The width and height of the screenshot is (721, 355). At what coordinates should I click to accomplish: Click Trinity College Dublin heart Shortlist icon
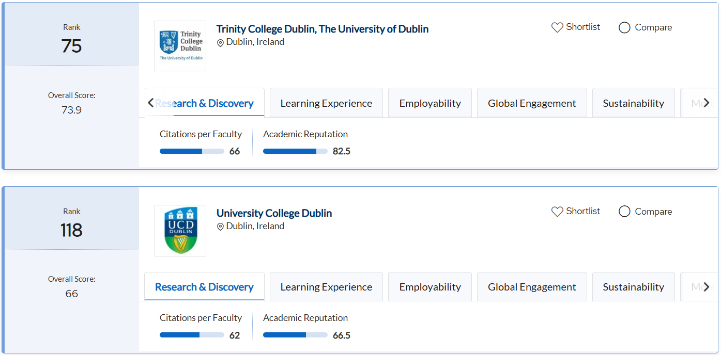click(557, 27)
